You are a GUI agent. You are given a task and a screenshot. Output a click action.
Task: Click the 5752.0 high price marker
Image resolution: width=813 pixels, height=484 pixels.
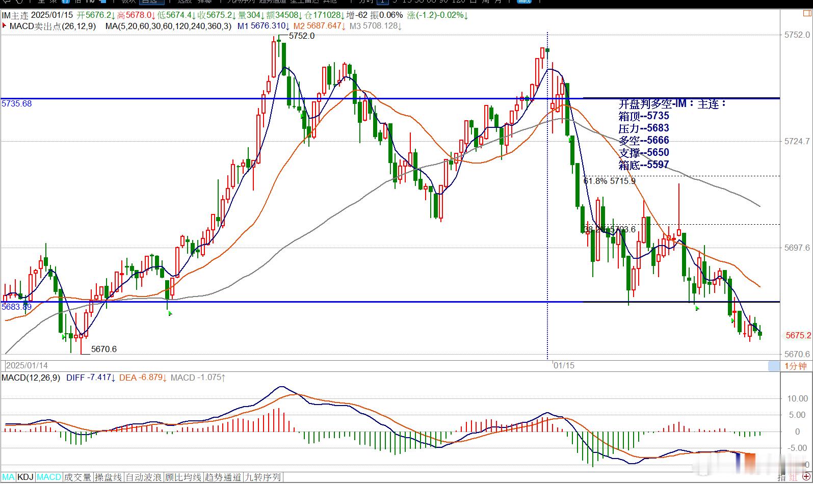click(302, 36)
